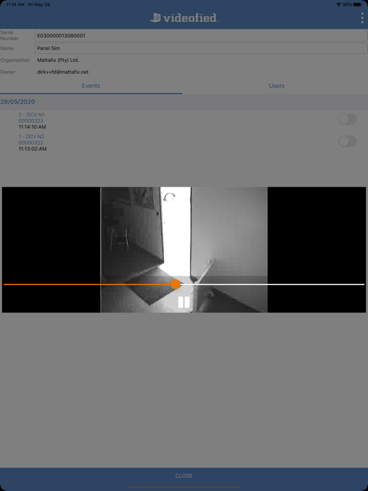Check the Wi-Fi icon in status bar

(x=339, y=4)
